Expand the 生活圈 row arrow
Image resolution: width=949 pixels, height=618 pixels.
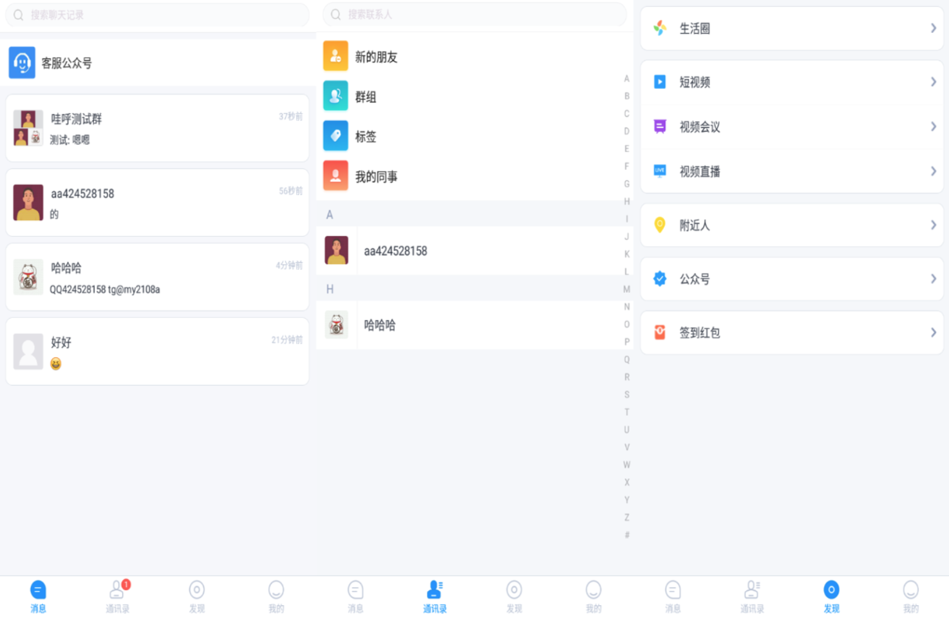tap(933, 28)
